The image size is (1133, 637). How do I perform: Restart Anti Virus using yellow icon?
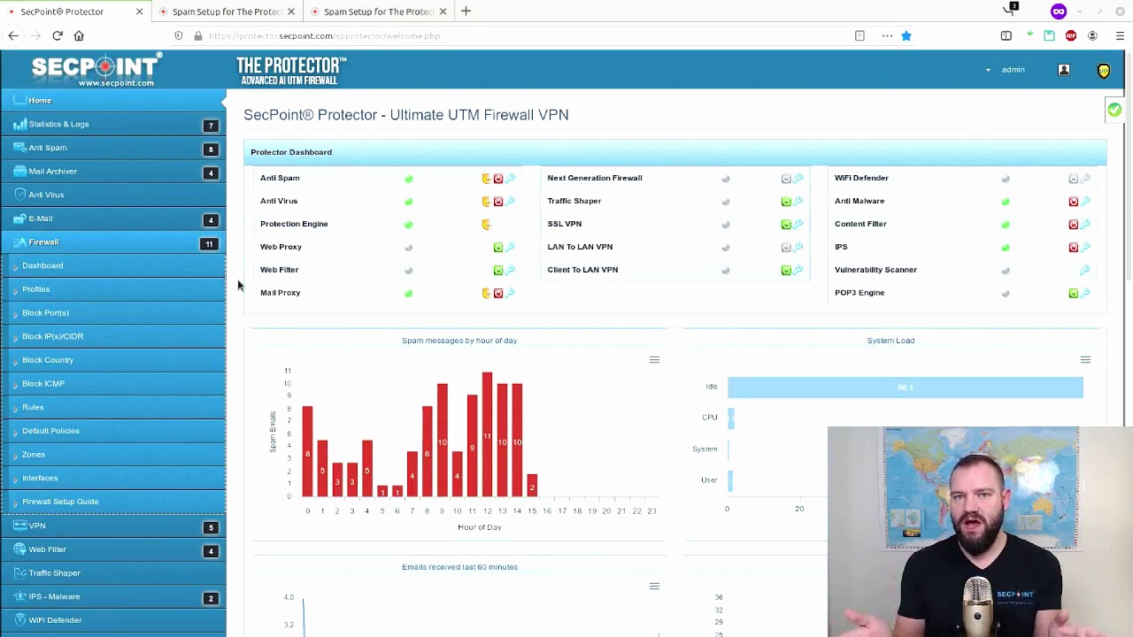click(x=486, y=202)
